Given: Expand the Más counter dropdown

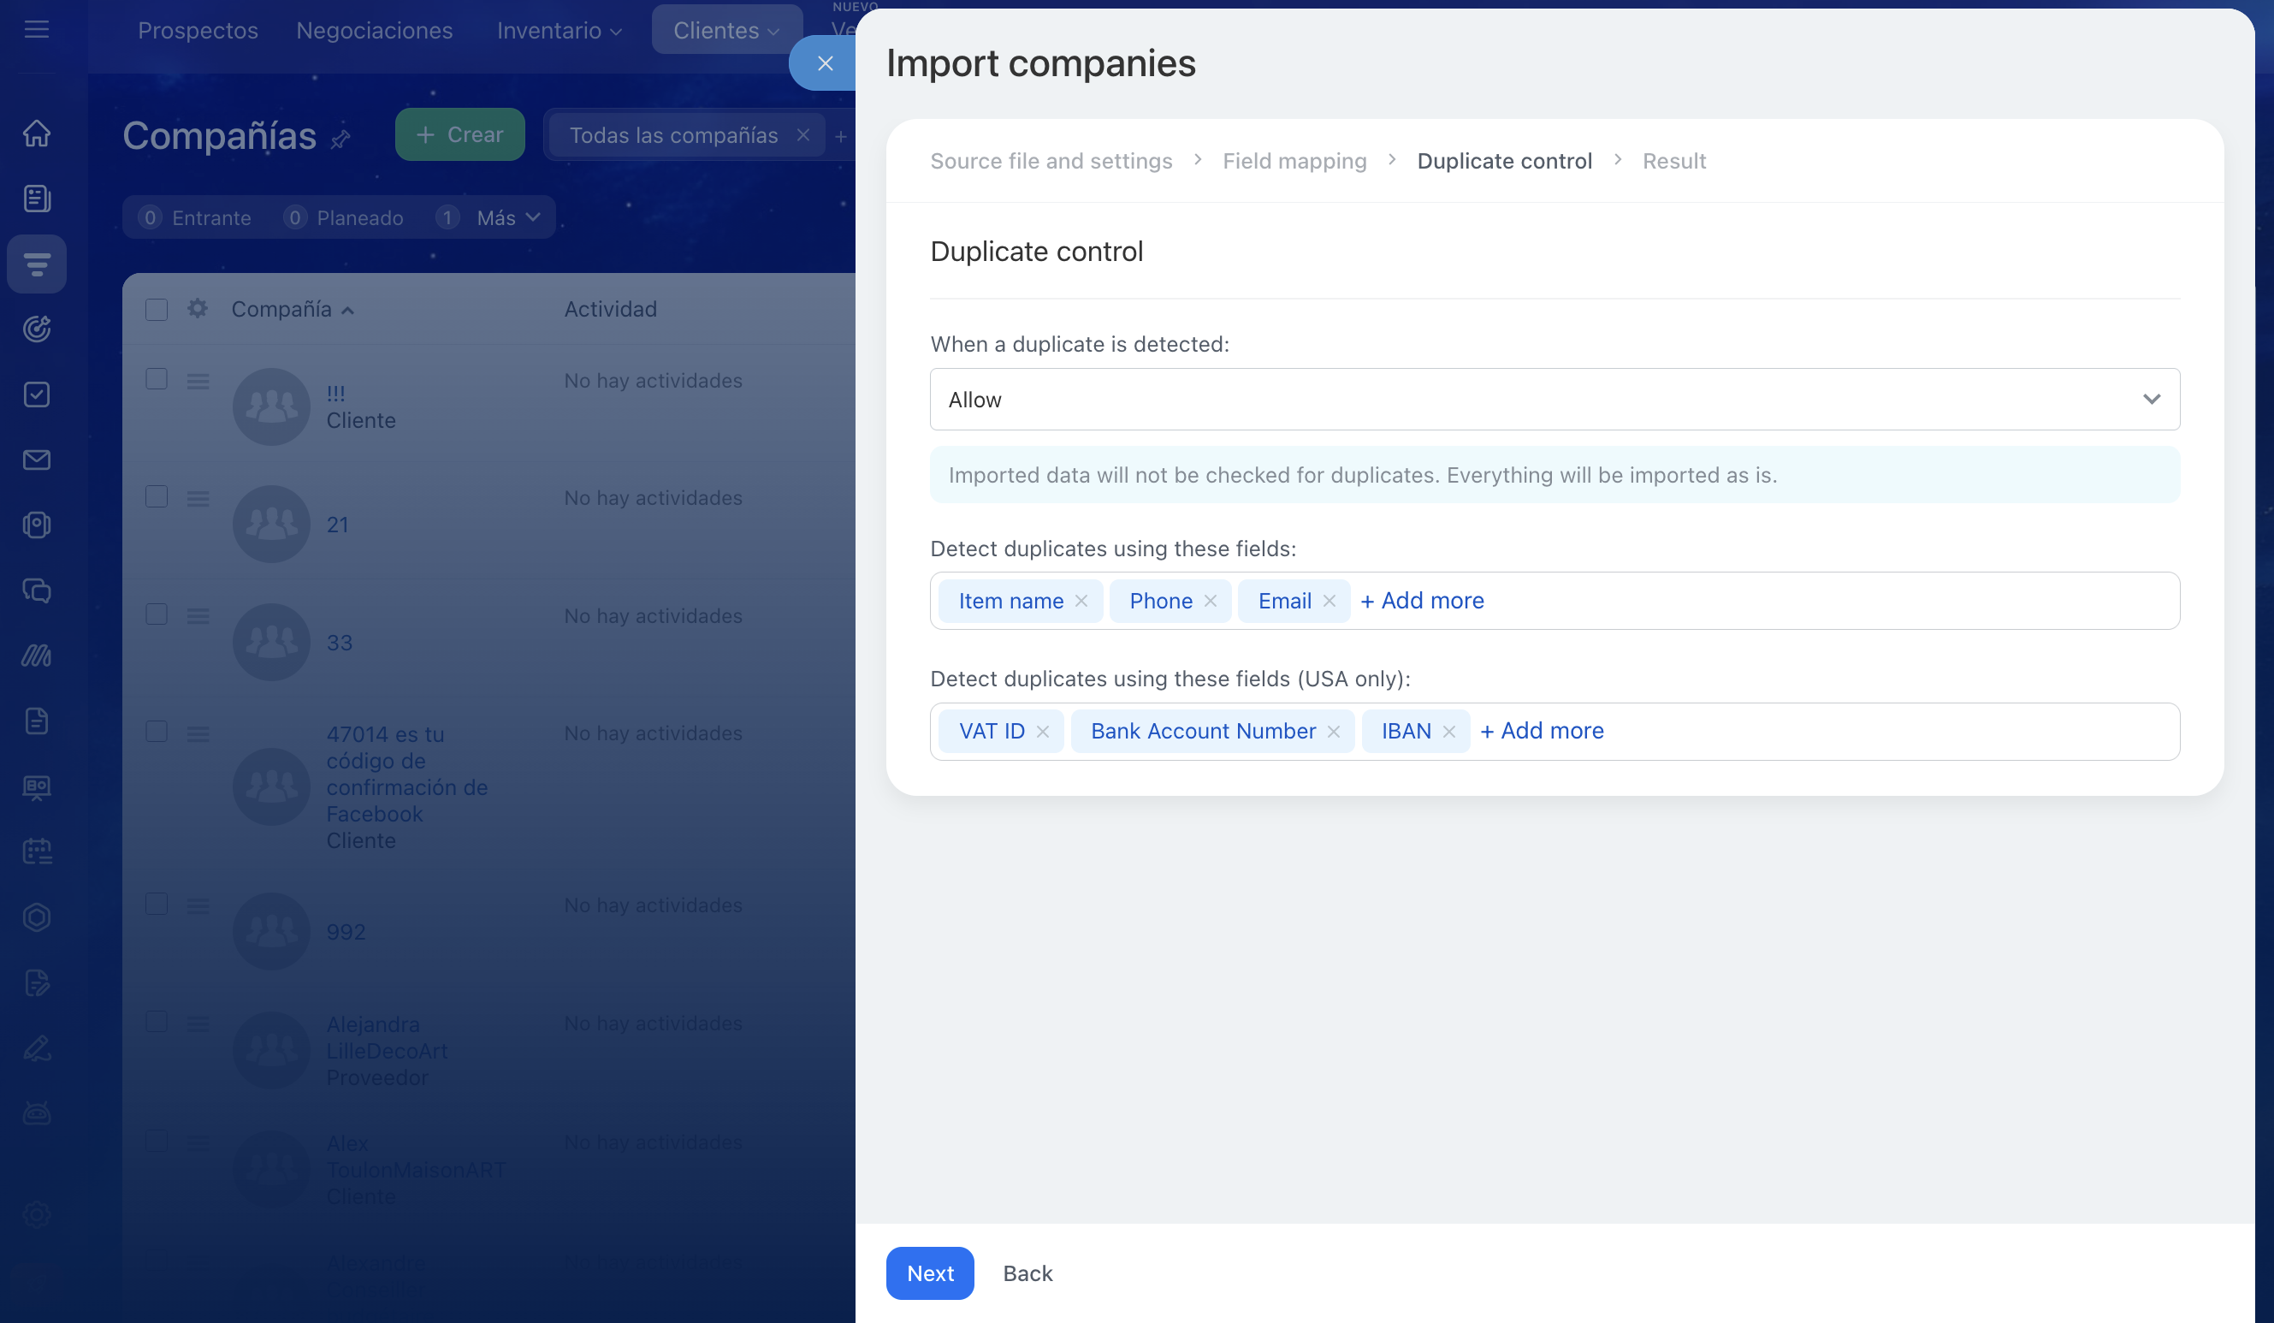Looking at the screenshot, I should coord(507,217).
